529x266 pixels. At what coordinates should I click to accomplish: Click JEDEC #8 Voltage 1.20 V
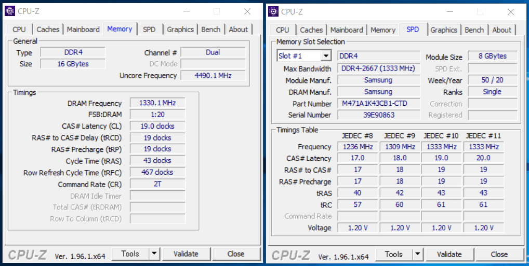tap(358, 228)
